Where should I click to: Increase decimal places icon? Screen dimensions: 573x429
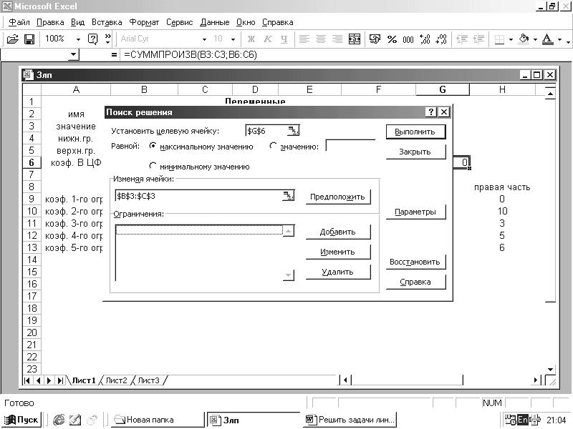pyautogui.click(x=425, y=39)
